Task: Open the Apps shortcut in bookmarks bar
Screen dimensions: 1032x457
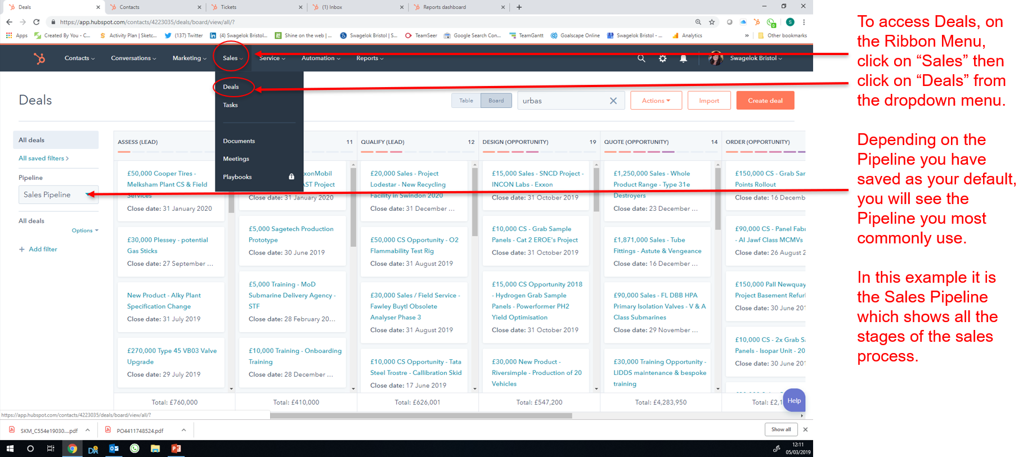Action: (17, 35)
